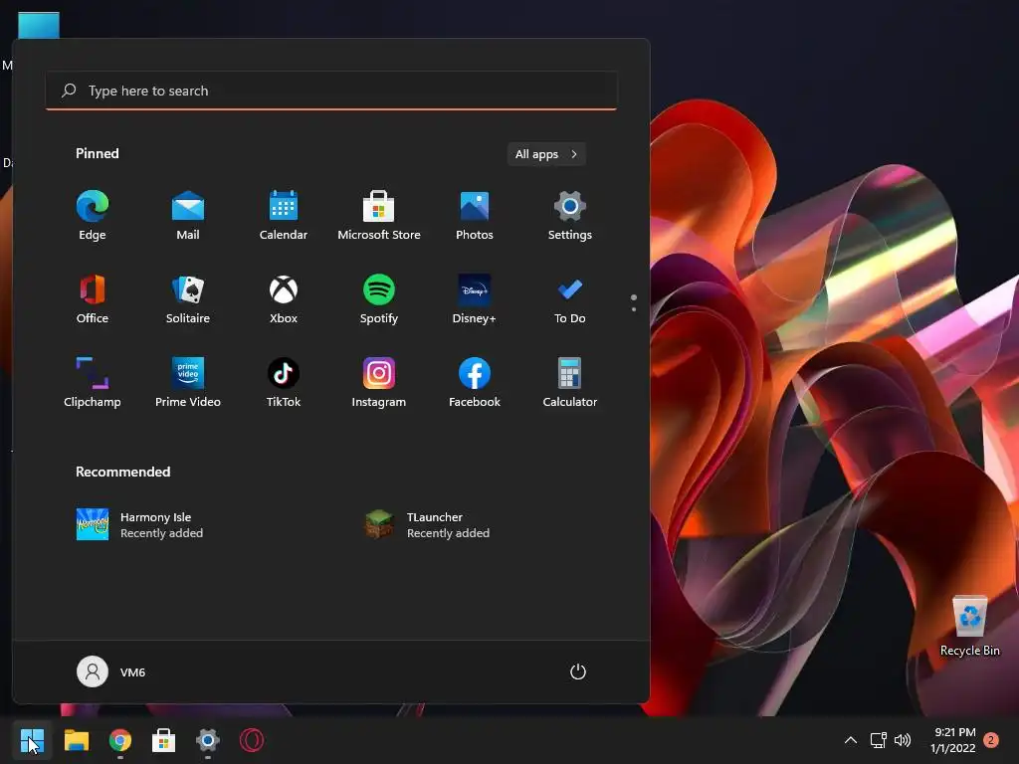Launch the Clipchamp video editor
Viewport: 1019px width, 764px height.
[x=93, y=383]
